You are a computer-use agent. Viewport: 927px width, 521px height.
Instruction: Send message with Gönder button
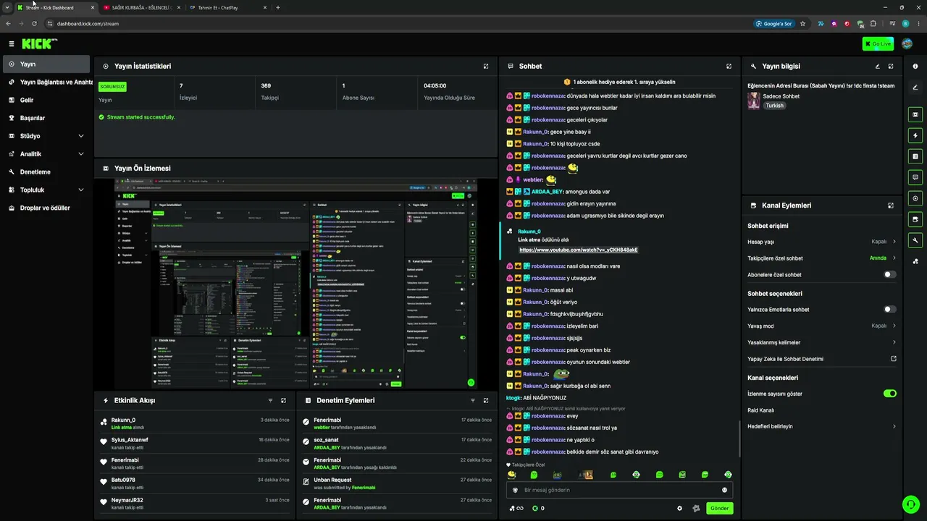pyautogui.click(x=719, y=508)
